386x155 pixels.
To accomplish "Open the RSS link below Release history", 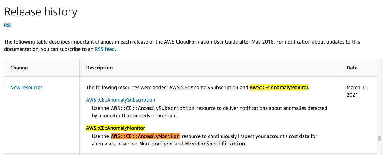I will coord(8,25).
